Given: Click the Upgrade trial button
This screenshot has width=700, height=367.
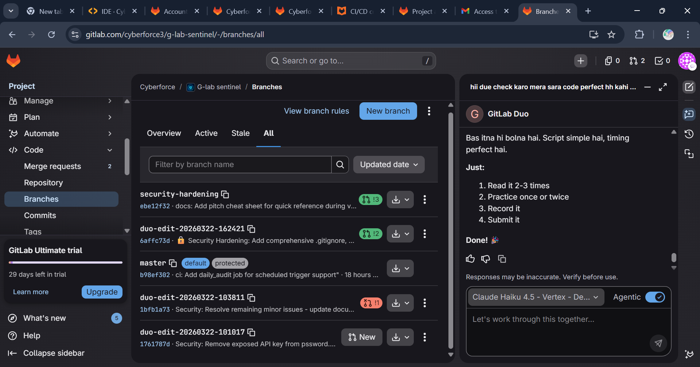Looking at the screenshot, I should click(x=102, y=292).
